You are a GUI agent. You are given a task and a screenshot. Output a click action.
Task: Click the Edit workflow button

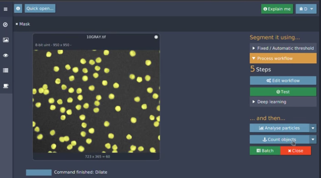(283, 80)
